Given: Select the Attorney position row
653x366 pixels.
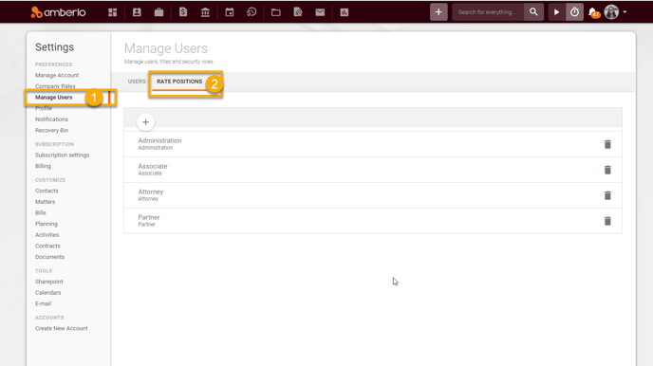Looking at the screenshot, I should click(373, 195).
